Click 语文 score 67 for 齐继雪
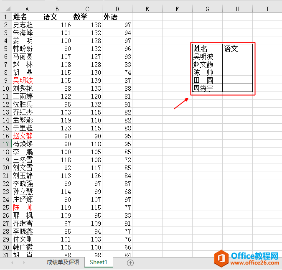The height and width of the screenshot is (270, 282). 57,224
